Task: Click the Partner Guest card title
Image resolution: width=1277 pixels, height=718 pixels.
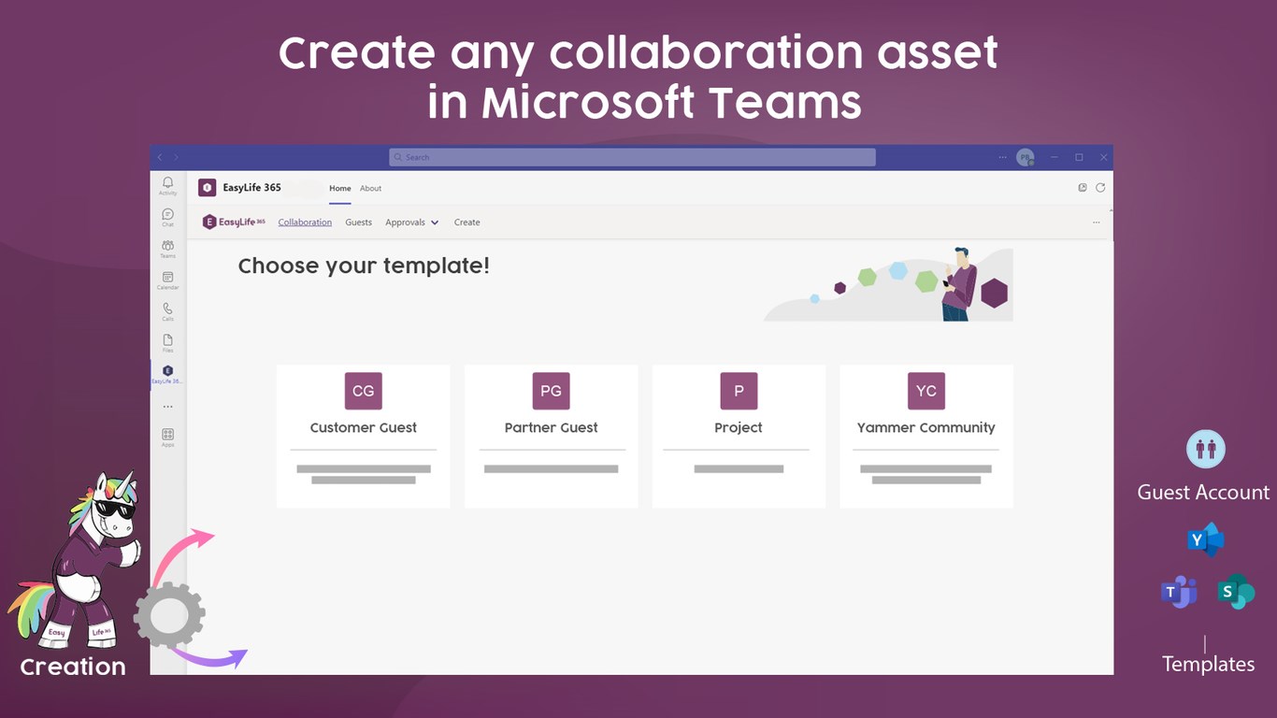Action: coord(552,427)
